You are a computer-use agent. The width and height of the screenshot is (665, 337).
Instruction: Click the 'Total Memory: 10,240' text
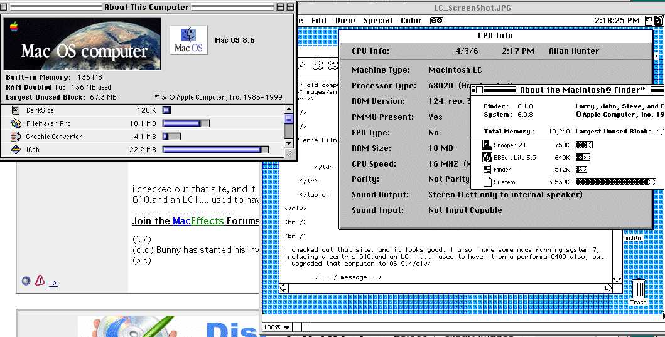527,131
